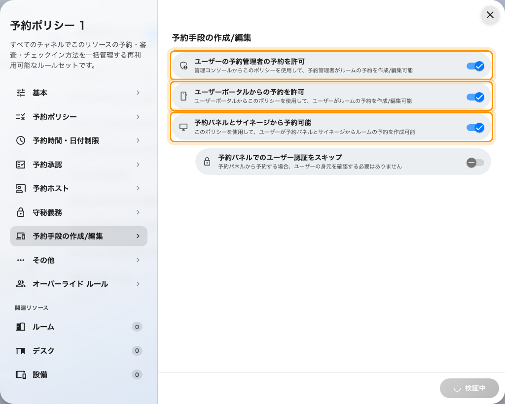Image resolution: width=505 pixels, height=404 pixels.
Task: Click the equipment icon beside 設備
Action: 21,374
